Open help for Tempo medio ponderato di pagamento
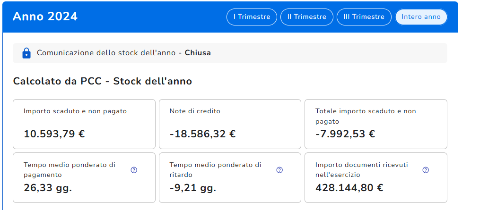This screenshot has height=210, width=497. click(134, 170)
